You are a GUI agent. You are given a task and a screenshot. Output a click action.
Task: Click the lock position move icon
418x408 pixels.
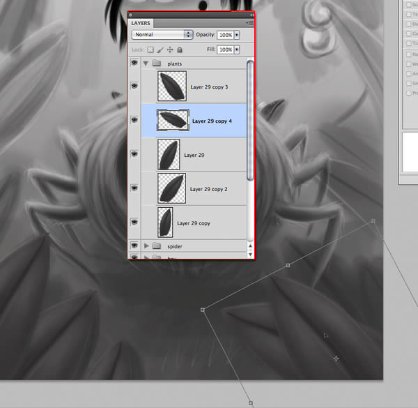170,50
